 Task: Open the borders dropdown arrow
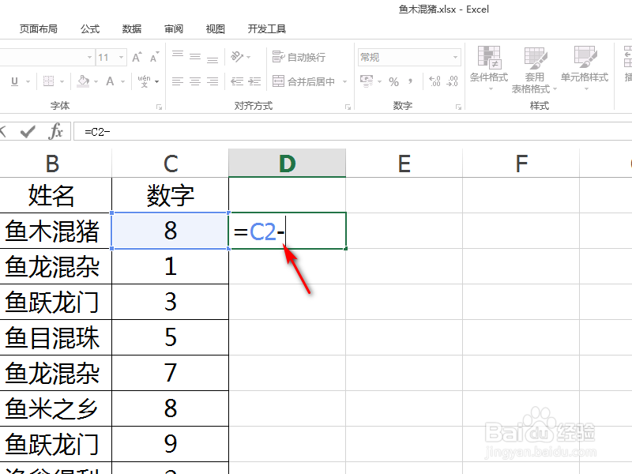coord(62,82)
